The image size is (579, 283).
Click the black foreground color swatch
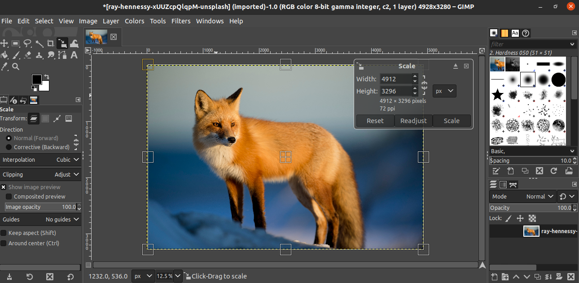[x=37, y=80]
